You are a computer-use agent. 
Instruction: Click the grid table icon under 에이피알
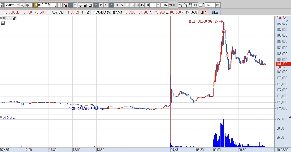tap(3, 23)
